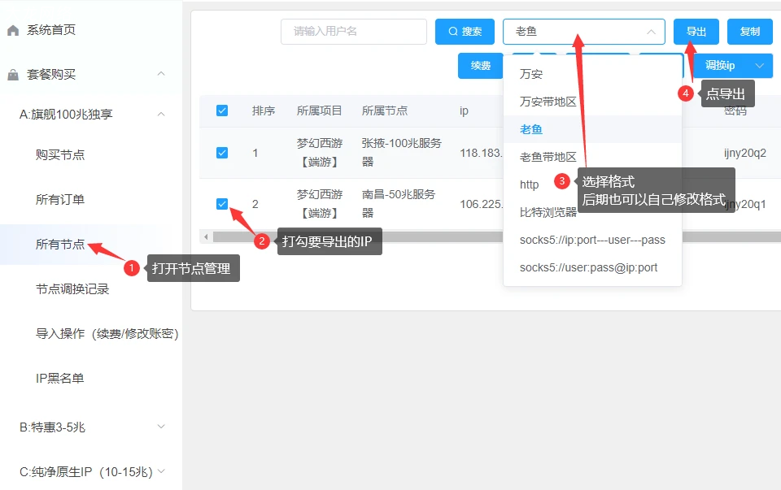Click the left arrow on horizontal scrollbar

click(206, 236)
